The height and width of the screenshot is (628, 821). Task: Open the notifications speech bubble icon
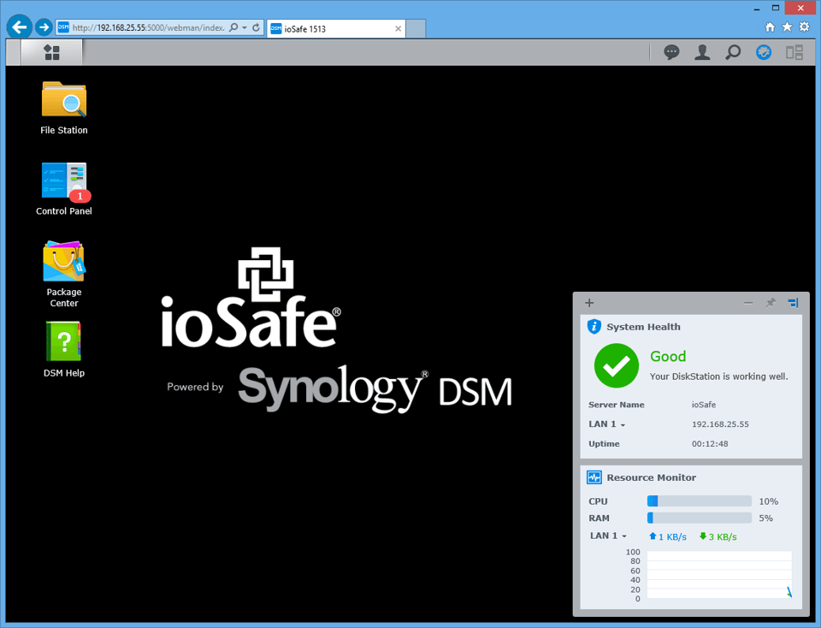(671, 52)
